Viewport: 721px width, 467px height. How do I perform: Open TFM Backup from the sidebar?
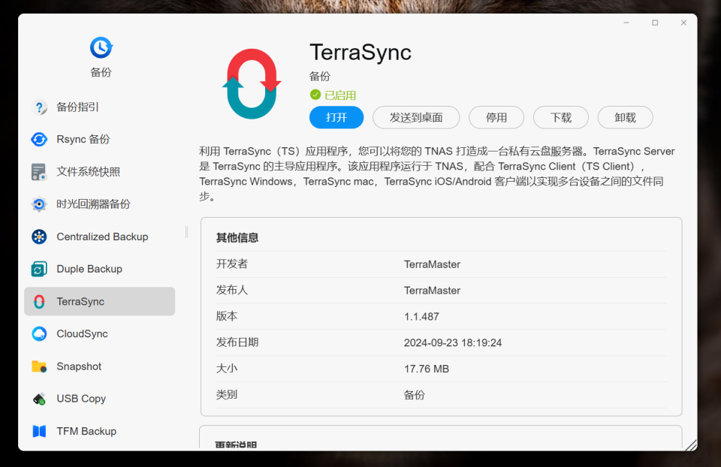point(99,431)
